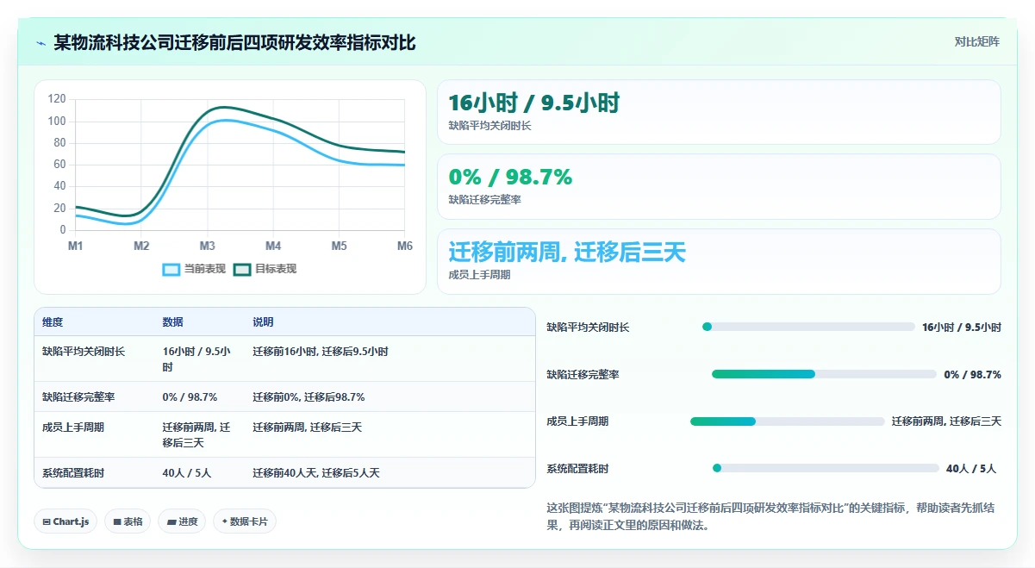Click the 缺陷平均关闭时长 progress bar

click(x=808, y=327)
